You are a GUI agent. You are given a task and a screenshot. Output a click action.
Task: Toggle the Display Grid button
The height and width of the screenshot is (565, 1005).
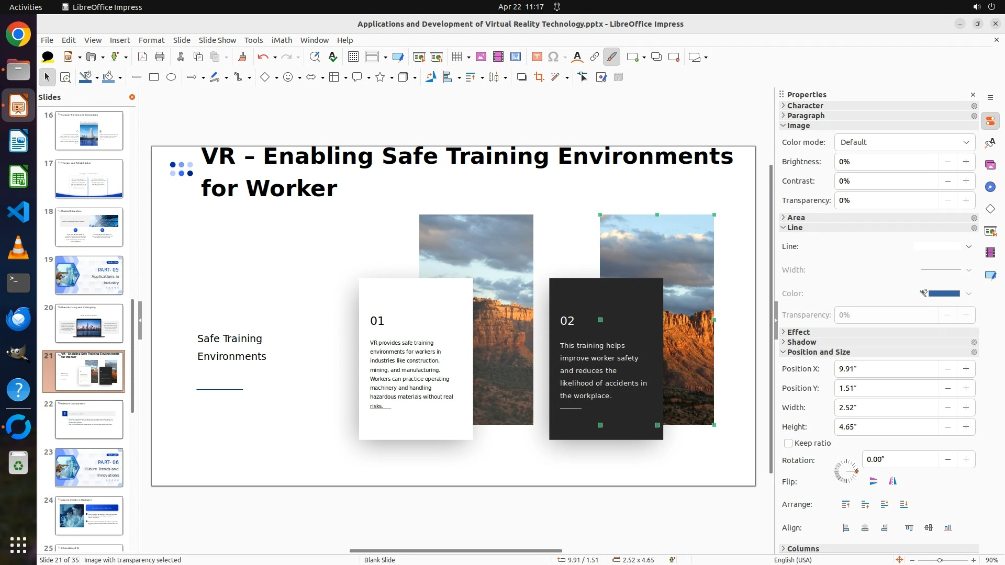(x=353, y=57)
